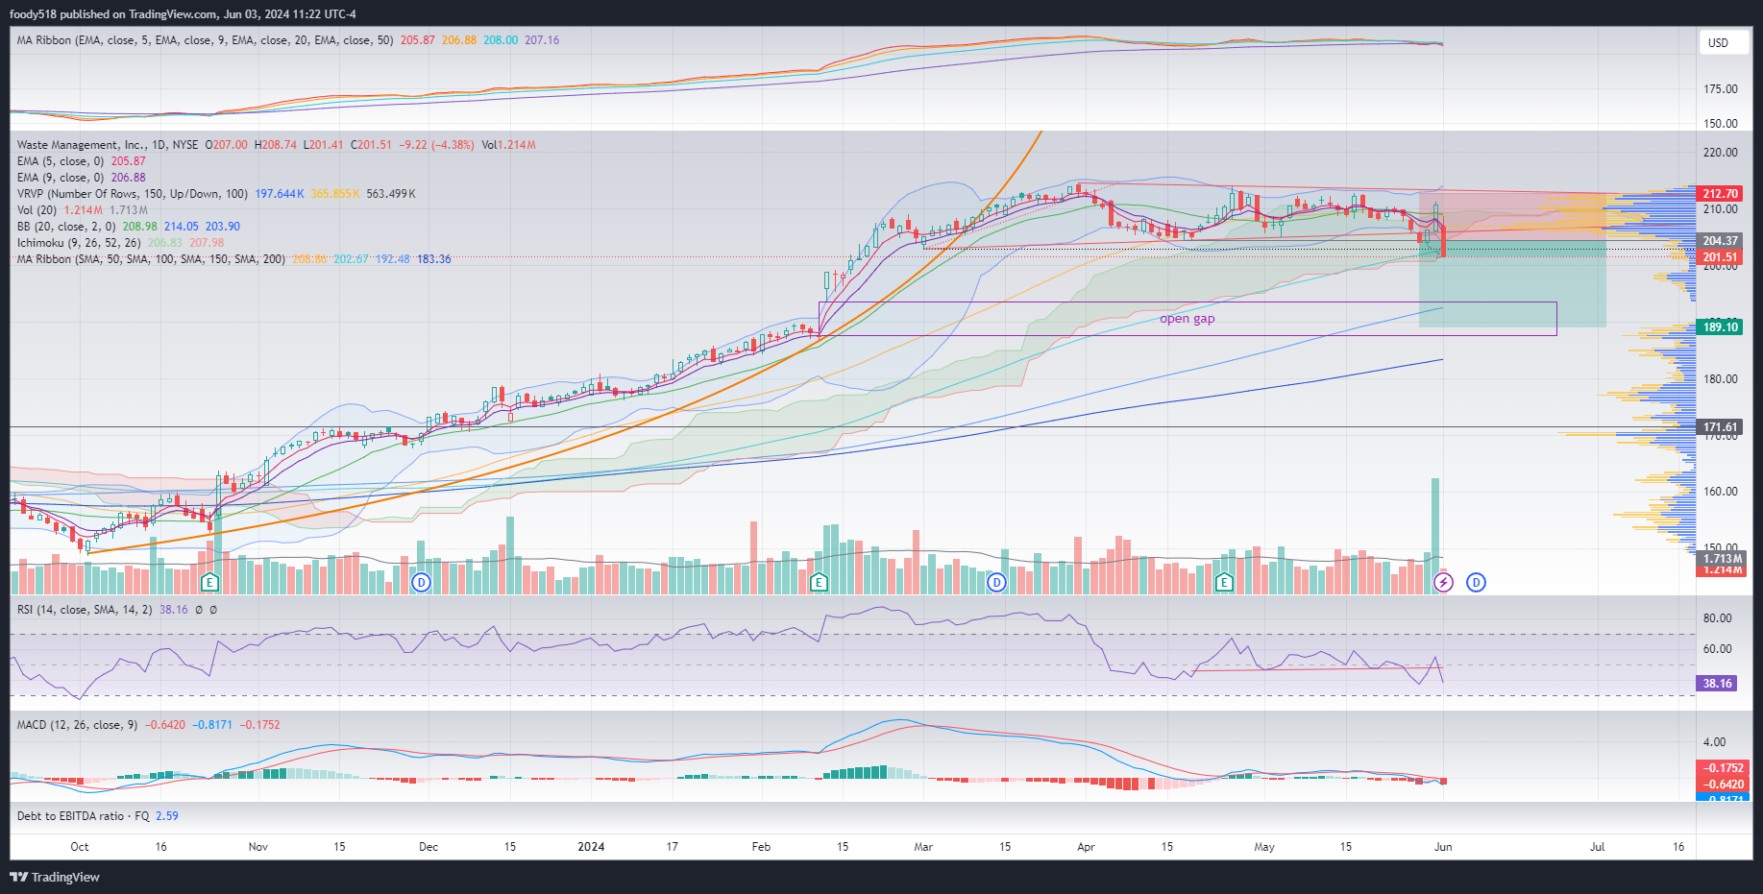Click the 'open gap' text annotation
1763x894 pixels.
coord(1187,319)
